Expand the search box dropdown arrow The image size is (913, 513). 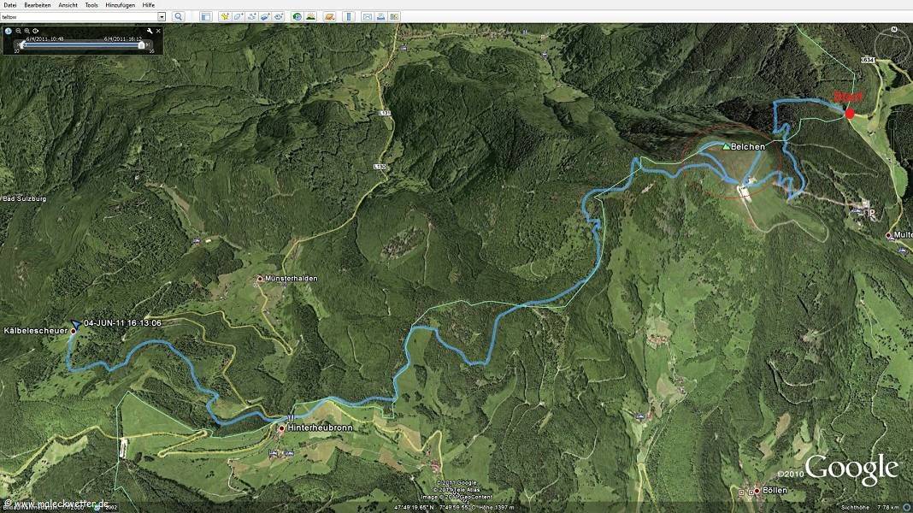[x=162, y=16]
